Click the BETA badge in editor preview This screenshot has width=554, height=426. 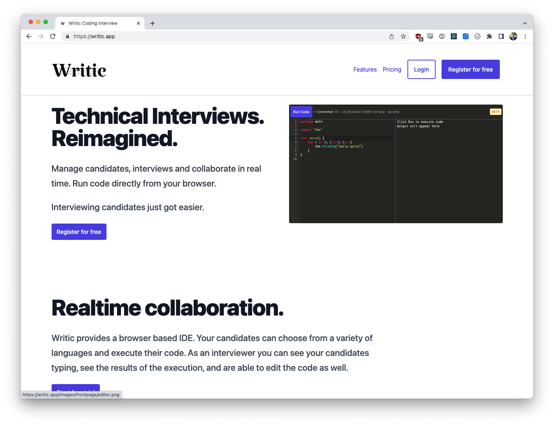[496, 112]
